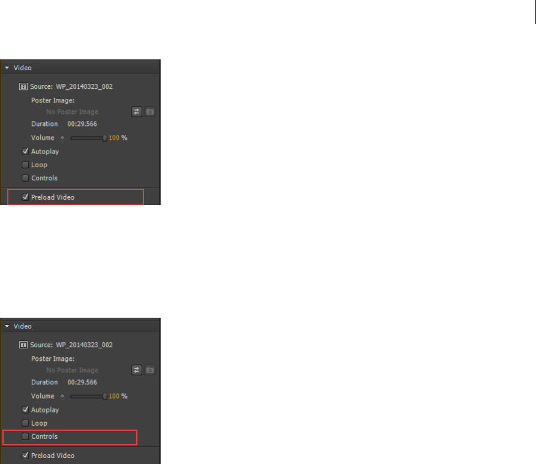Click the camera poster-frame icon in lower panel
The width and height of the screenshot is (536, 464).
(149, 370)
